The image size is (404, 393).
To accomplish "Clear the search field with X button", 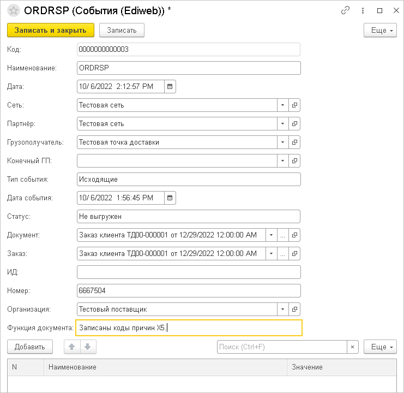I will click(x=353, y=347).
